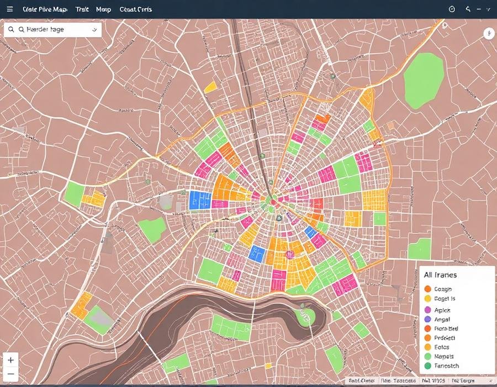Click the Eotcs legend label

(442, 347)
